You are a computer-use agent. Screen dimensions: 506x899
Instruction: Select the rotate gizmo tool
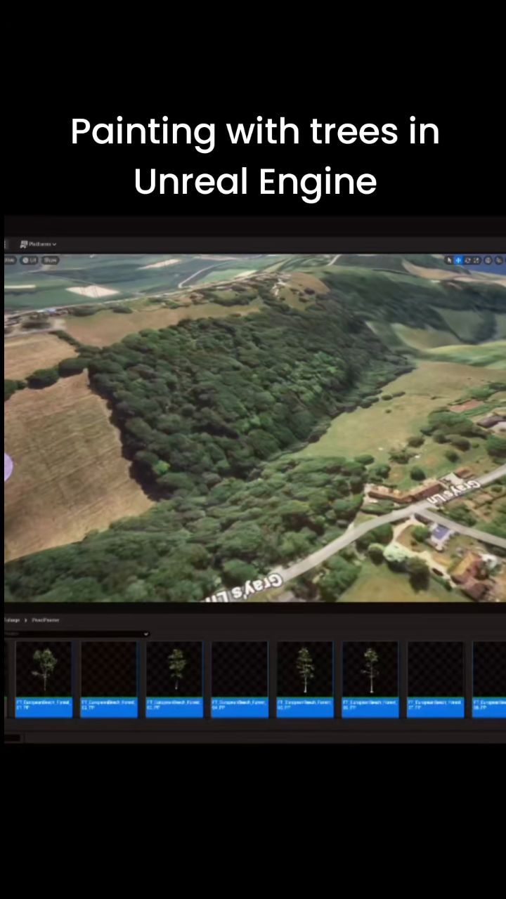pos(467,261)
